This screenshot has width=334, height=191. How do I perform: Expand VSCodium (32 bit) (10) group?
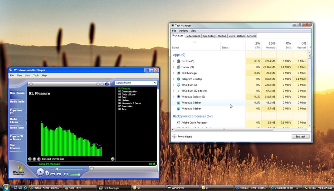point(174,91)
